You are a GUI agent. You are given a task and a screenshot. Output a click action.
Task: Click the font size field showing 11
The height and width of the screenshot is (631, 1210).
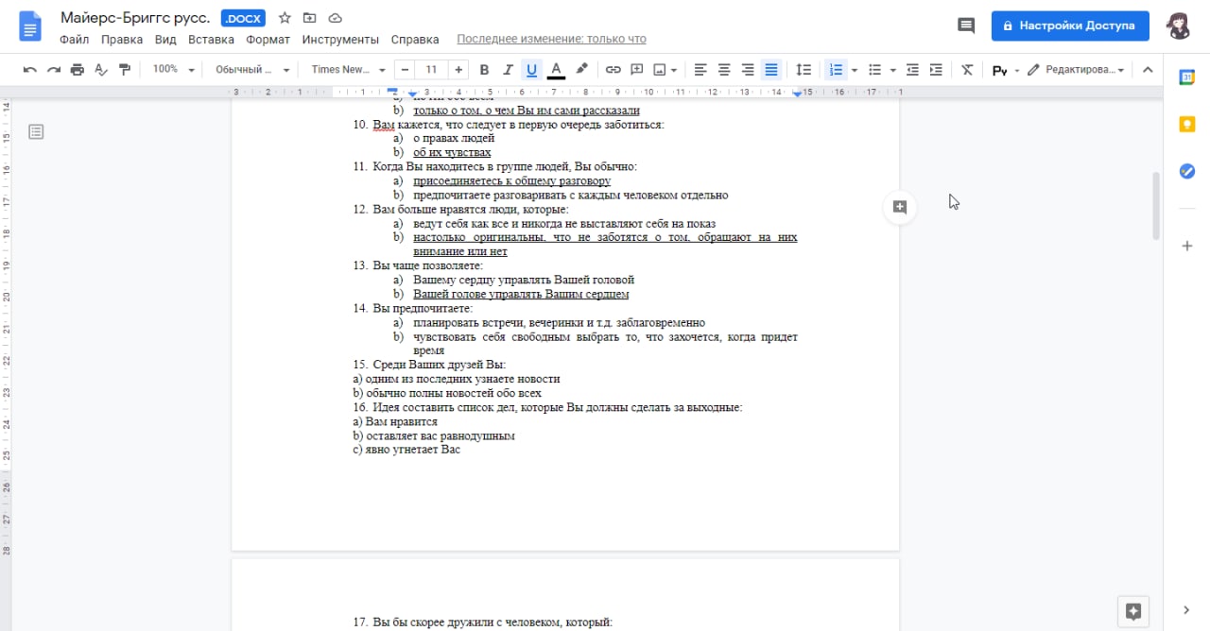(432, 69)
